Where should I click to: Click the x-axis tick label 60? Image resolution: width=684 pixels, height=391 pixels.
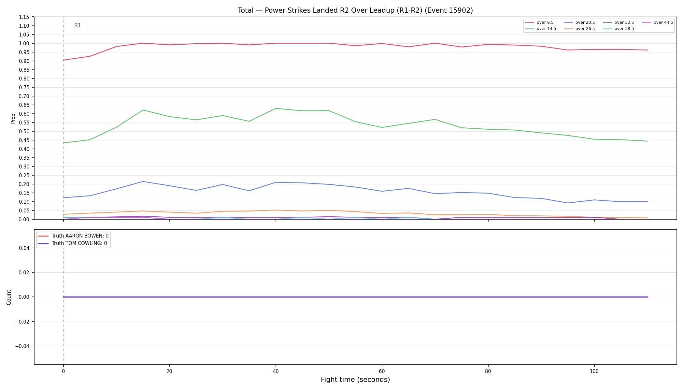pos(382,371)
